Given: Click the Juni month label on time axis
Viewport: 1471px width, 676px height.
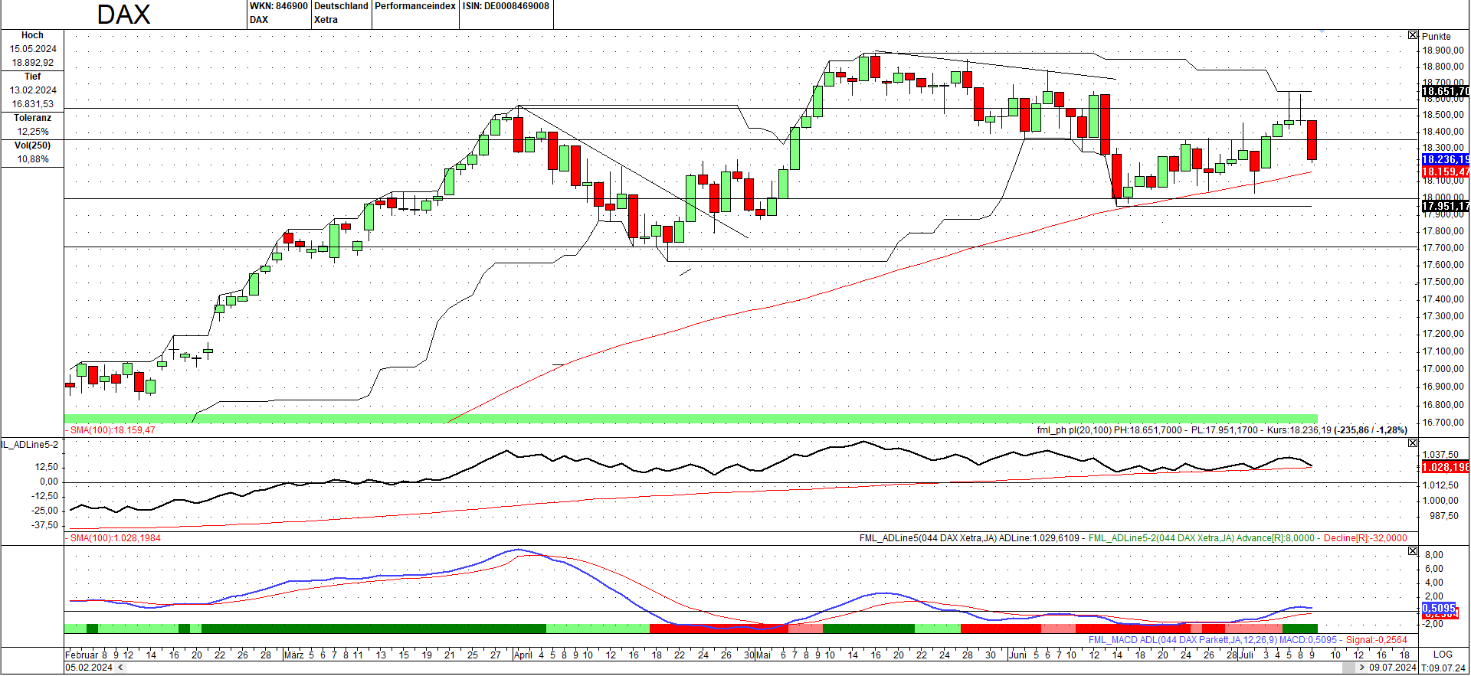Looking at the screenshot, I should point(1018,655).
